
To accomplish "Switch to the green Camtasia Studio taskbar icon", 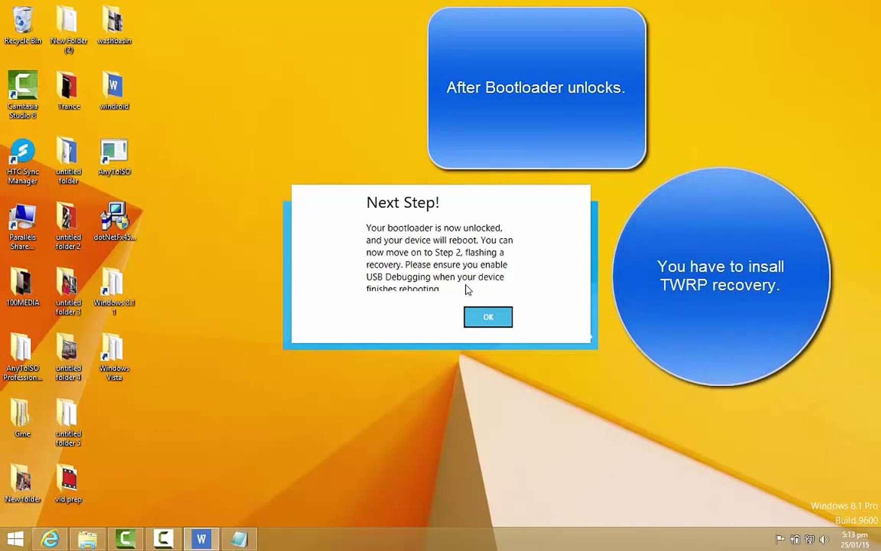I will coord(125,539).
